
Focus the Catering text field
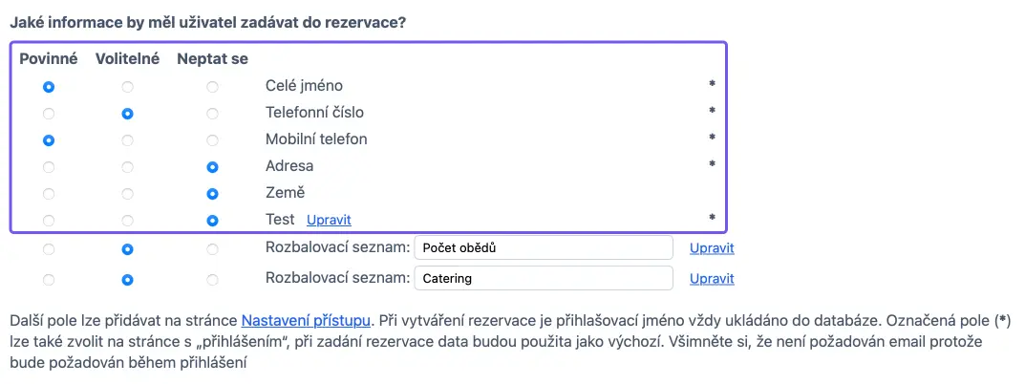tap(544, 278)
